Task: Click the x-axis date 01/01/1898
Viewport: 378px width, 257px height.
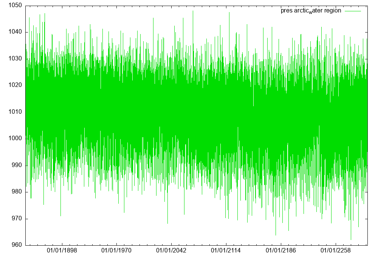Action: tap(62, 251)
